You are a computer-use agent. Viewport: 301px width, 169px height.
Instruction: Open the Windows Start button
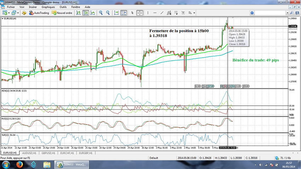point(5,164)
